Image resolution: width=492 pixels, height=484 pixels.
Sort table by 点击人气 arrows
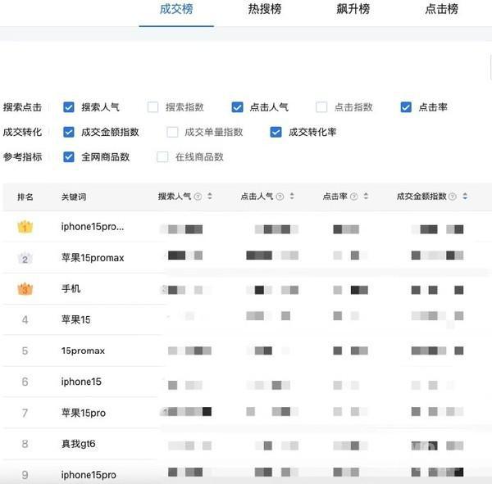(x=292, y=197)
